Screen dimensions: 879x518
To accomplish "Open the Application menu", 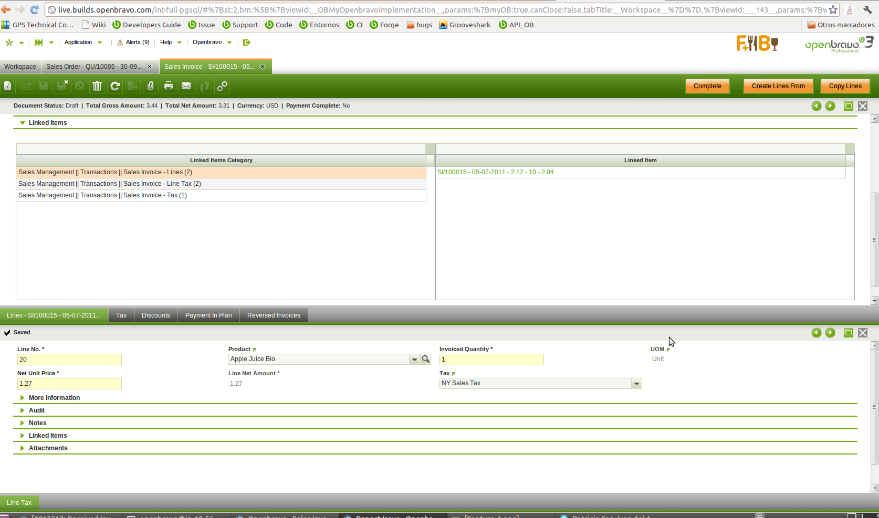I will [78, 43].
